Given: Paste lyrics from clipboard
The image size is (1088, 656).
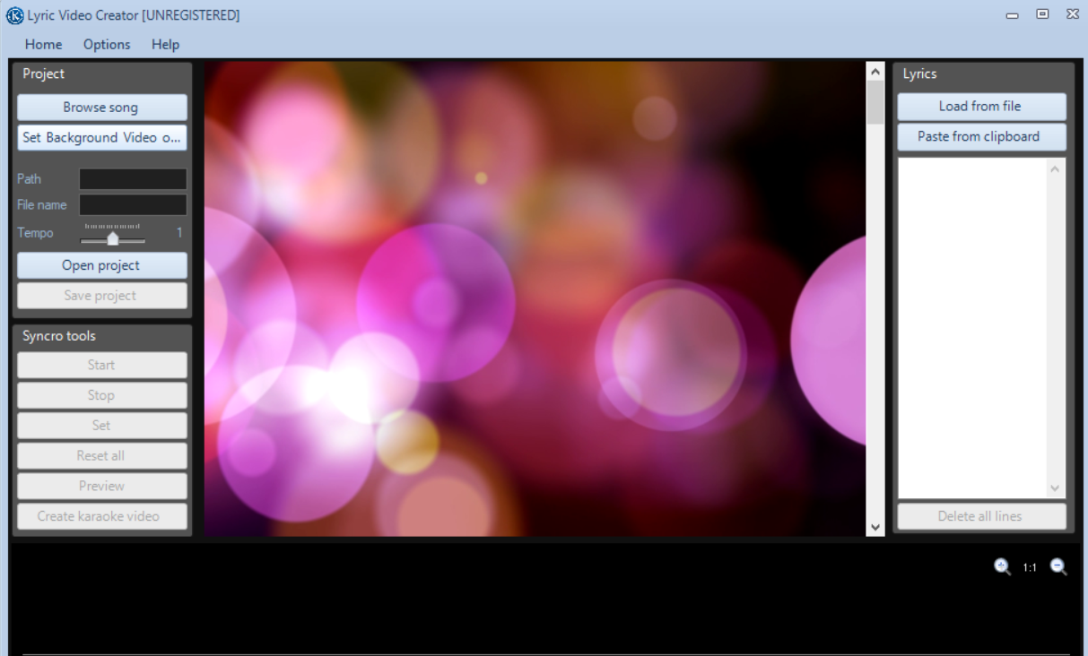Looking at the screenshot, I should coord(981,136).
